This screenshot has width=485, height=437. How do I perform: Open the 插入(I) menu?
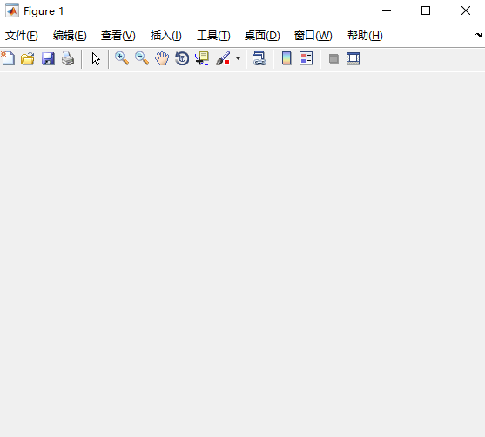[165, 36]
